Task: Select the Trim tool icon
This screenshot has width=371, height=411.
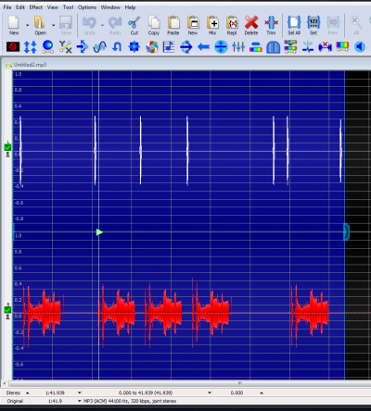Action: click(271, 22)
